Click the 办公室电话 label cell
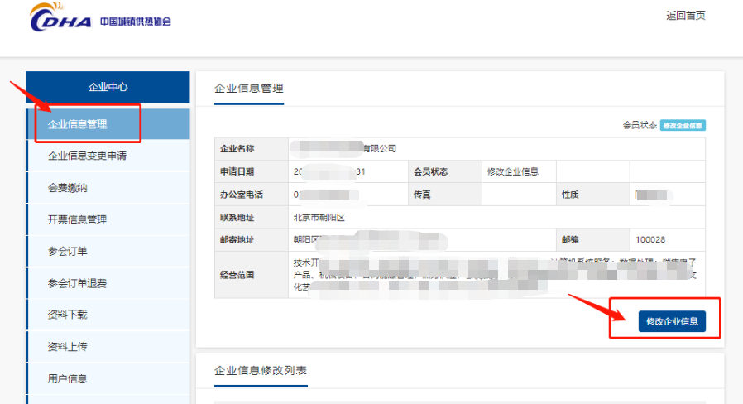Image resolution: width=743 pixels, height=404 pixels. point(252,195)
